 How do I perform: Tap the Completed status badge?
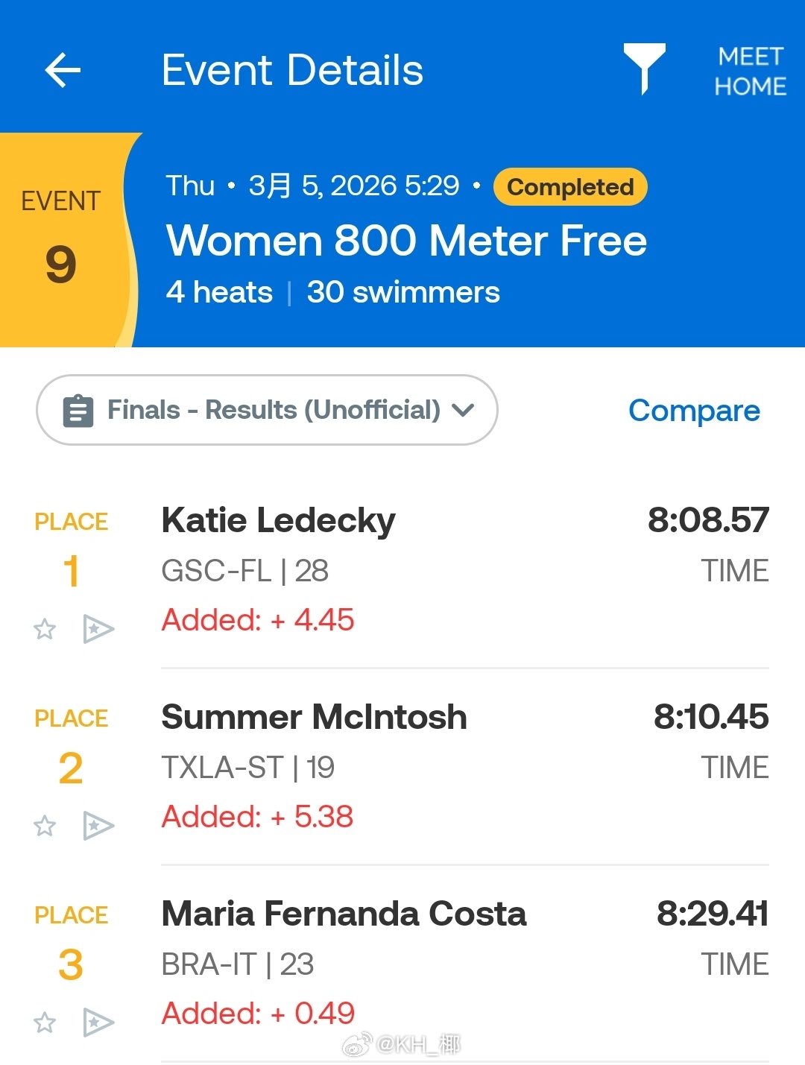[x=570, y=187]
